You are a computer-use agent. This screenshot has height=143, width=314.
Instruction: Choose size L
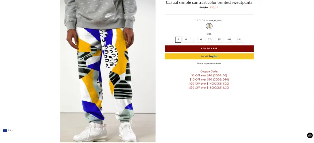(193, 40)
